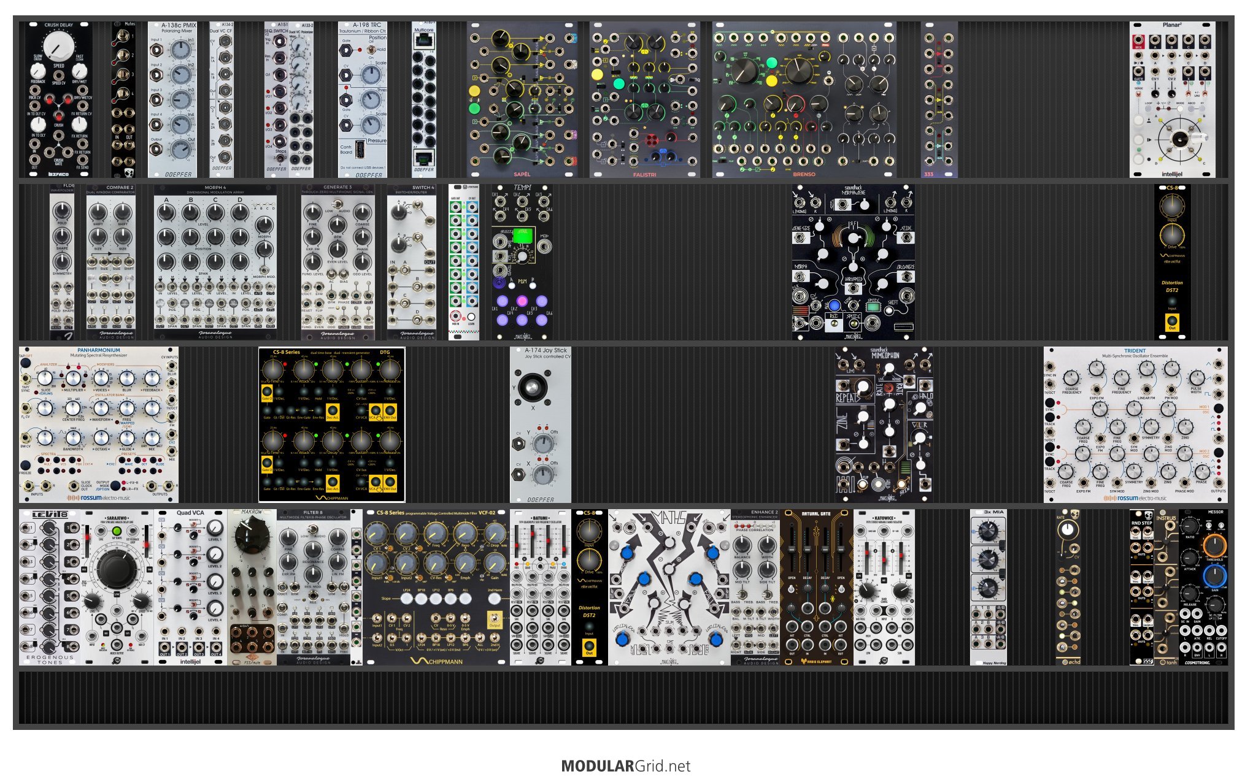Select the Falistri module
This screenshot has width=1253, height=779.
coord(645,100)
